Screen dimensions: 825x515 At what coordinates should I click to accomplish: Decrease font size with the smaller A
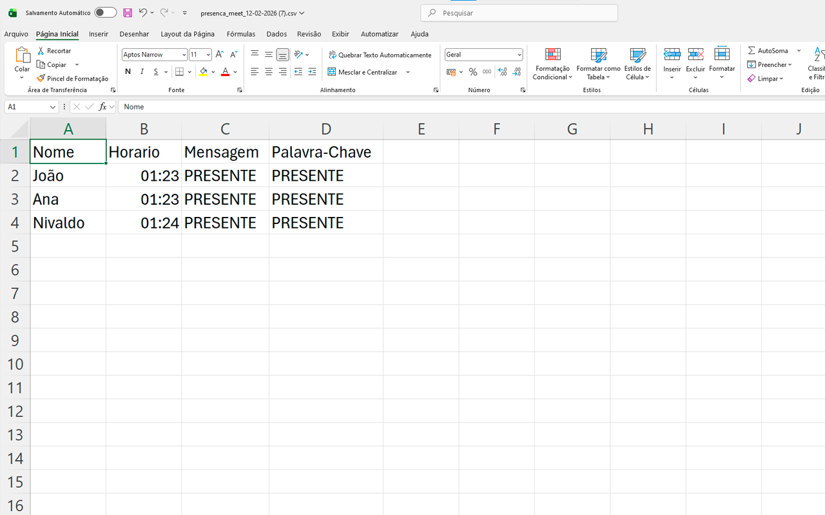point(233,55)
